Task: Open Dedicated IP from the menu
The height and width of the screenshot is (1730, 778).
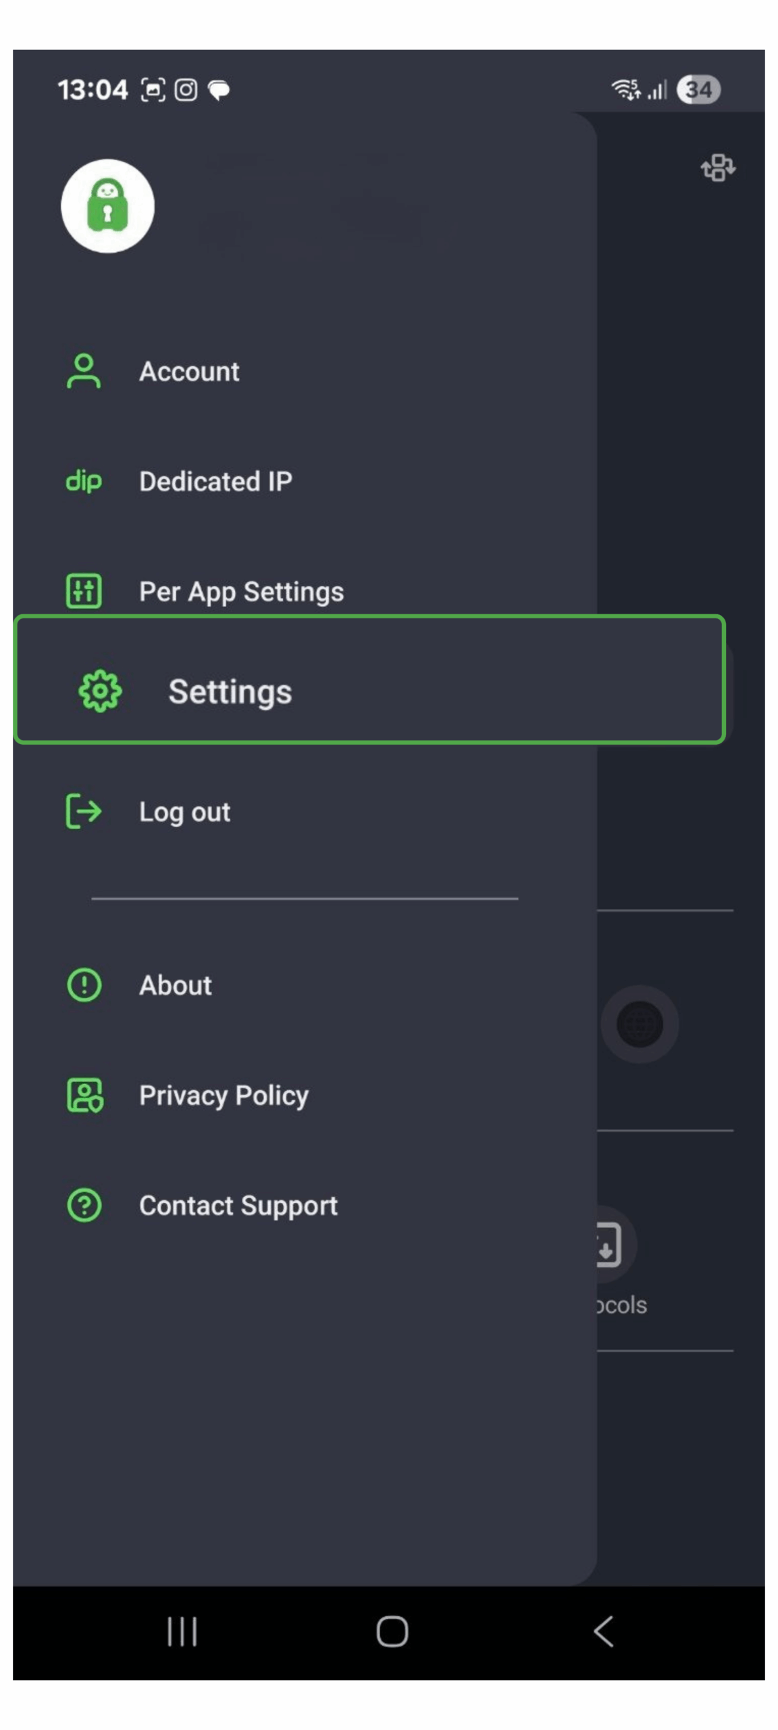Action: click(x=215, y=482)
